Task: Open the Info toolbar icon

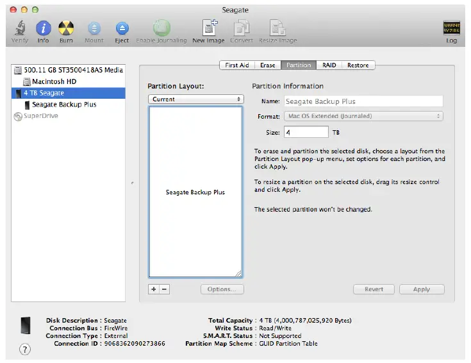Action: 44,28
